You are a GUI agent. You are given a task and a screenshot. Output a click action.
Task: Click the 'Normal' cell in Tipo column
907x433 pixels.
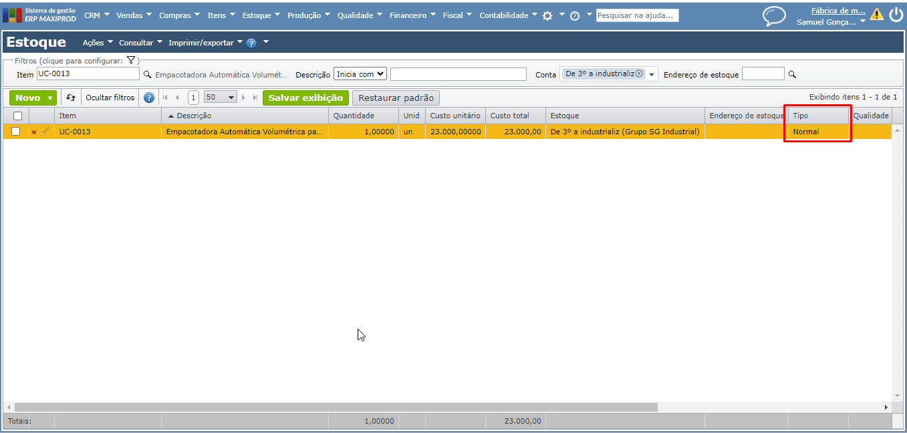(x=818, y=132)
